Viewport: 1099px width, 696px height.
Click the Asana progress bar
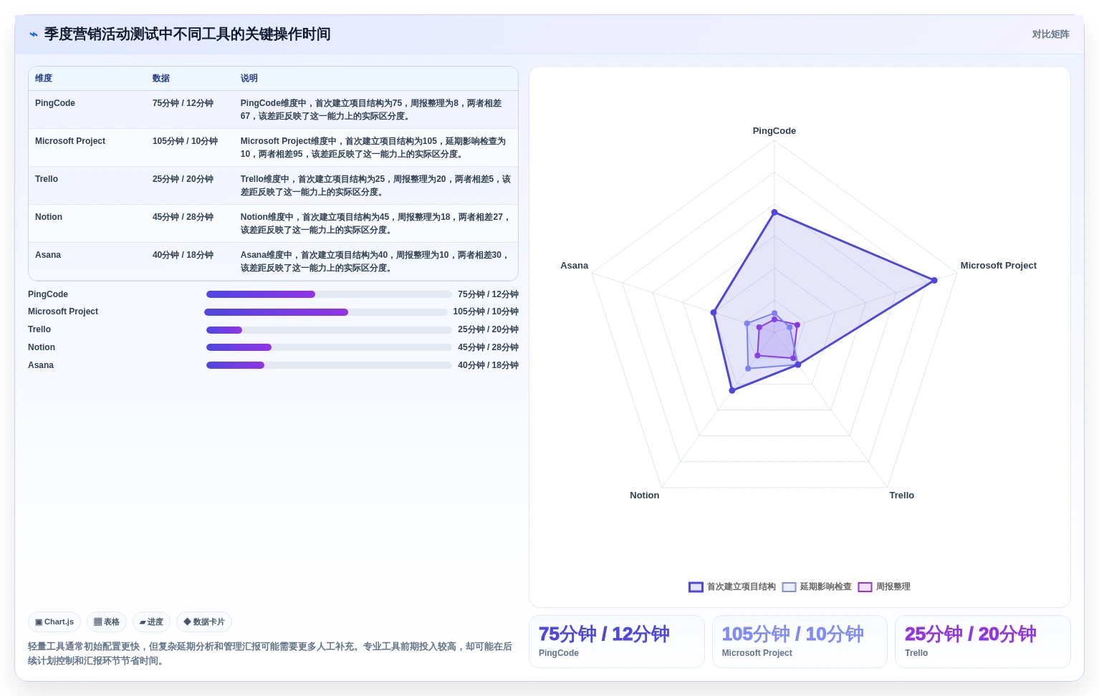pos(329,365)
